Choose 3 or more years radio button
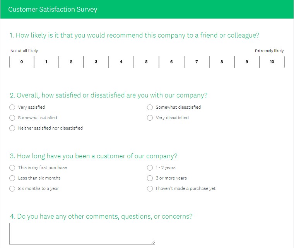 point(150,178)
